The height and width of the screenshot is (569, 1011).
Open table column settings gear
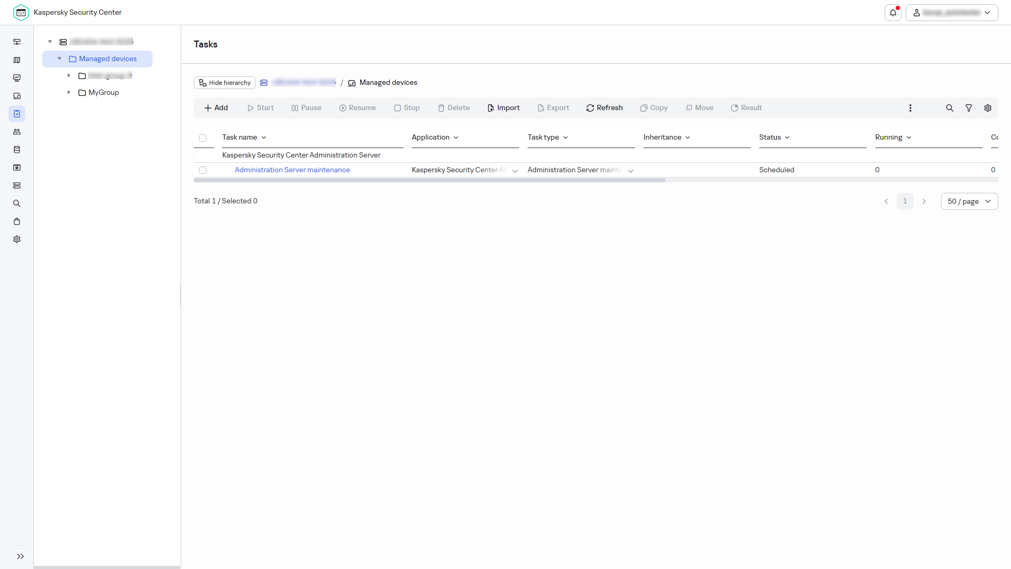click(988, 108)
